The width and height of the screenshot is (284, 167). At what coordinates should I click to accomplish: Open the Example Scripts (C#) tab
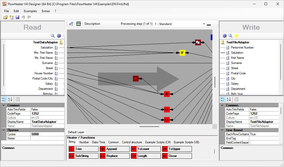click(x=158, y=142)
